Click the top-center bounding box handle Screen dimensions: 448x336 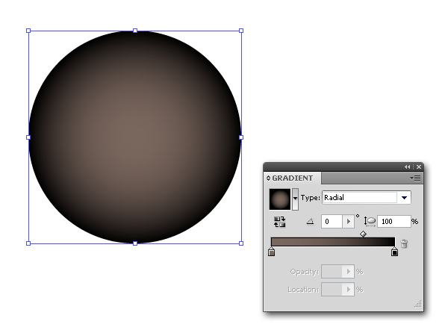click(135, 31)
